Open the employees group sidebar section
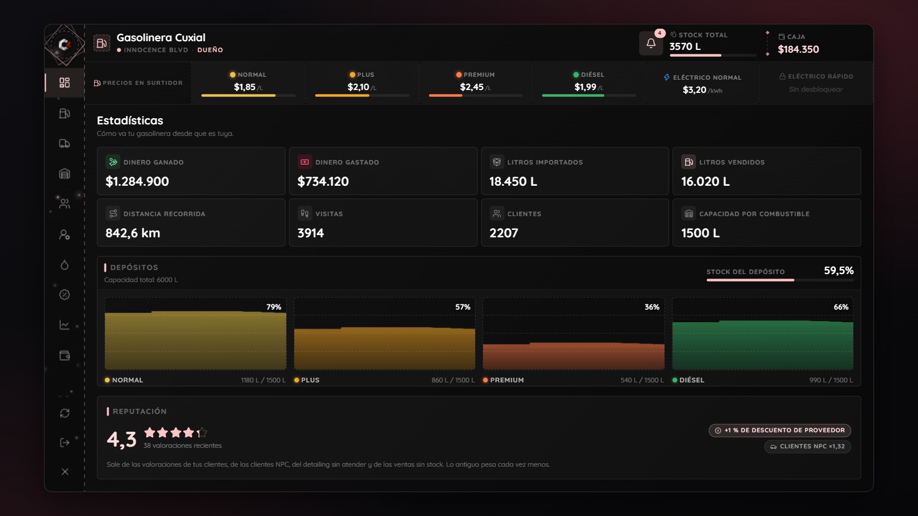 pos(64,204)
